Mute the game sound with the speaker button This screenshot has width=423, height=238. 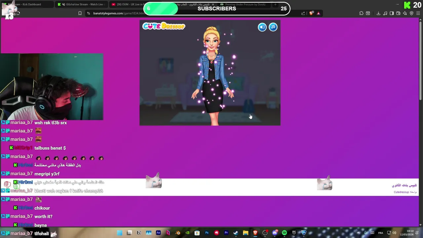(x=262, y=27)
